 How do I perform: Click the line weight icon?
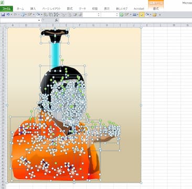(134, 15)
